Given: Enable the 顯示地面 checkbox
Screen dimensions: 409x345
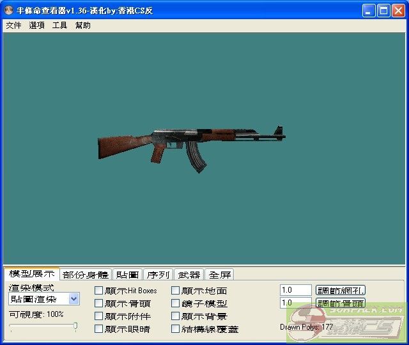Looking at the screenshot, I should coord(175,290).
